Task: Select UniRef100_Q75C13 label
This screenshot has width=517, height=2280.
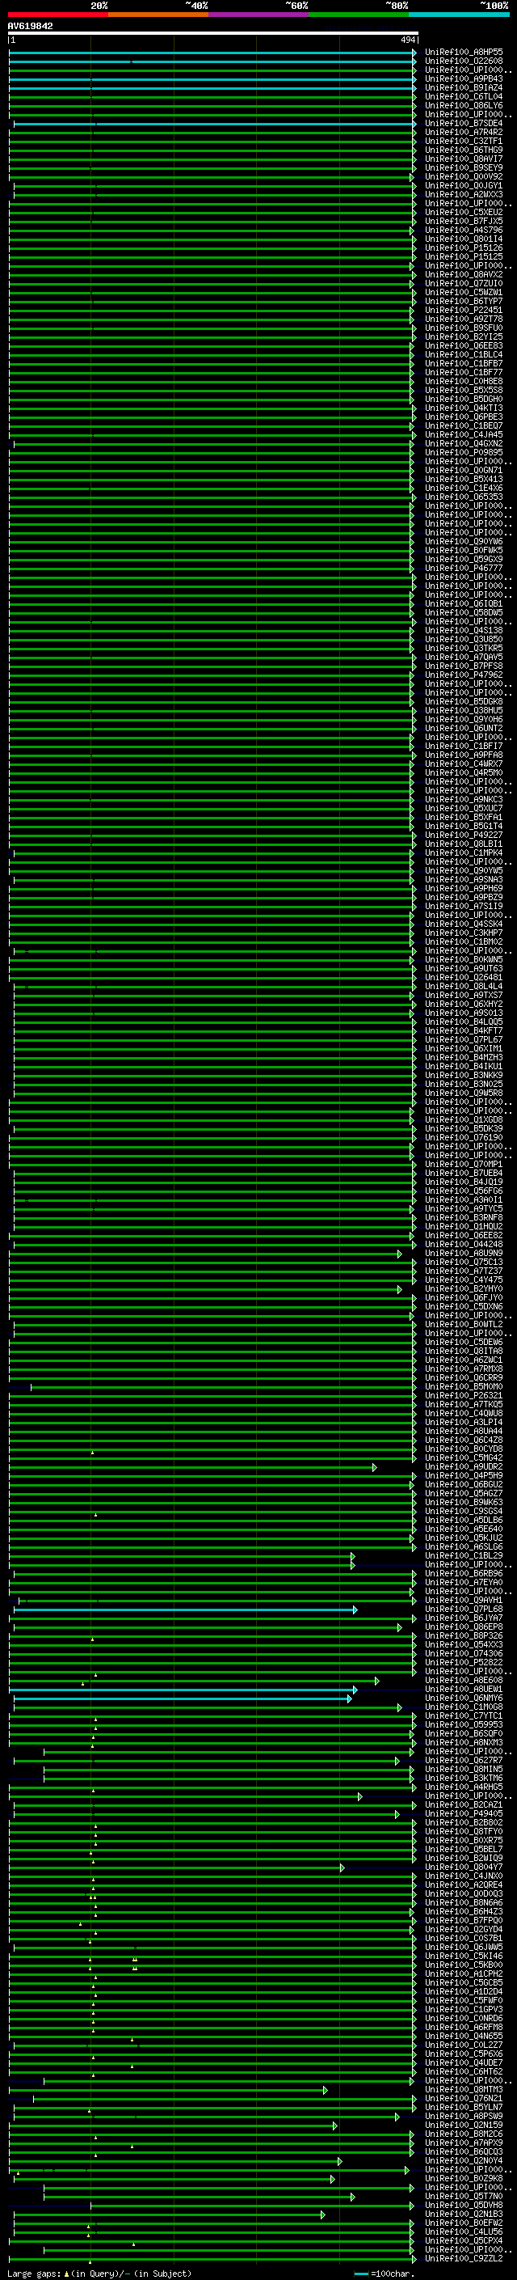Action: click(464, 1263)
